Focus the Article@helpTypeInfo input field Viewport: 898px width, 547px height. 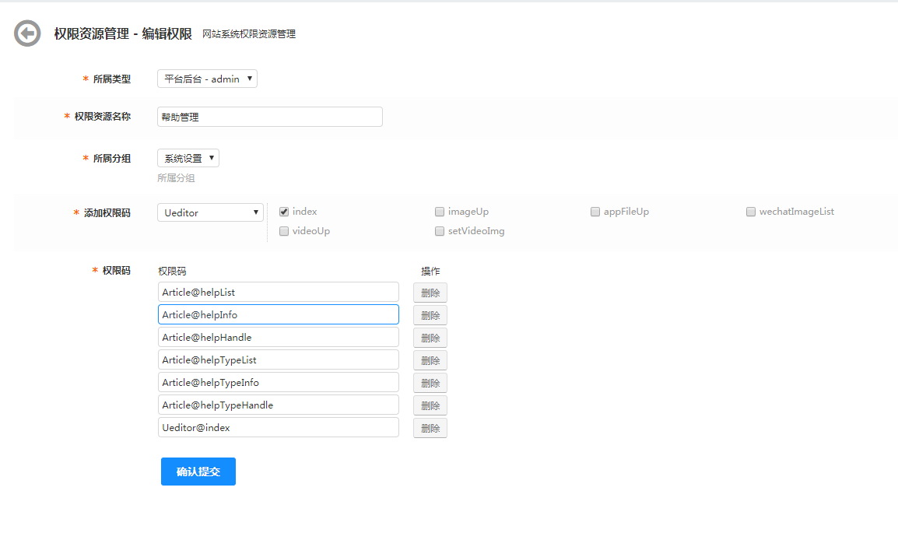point(278,383)
